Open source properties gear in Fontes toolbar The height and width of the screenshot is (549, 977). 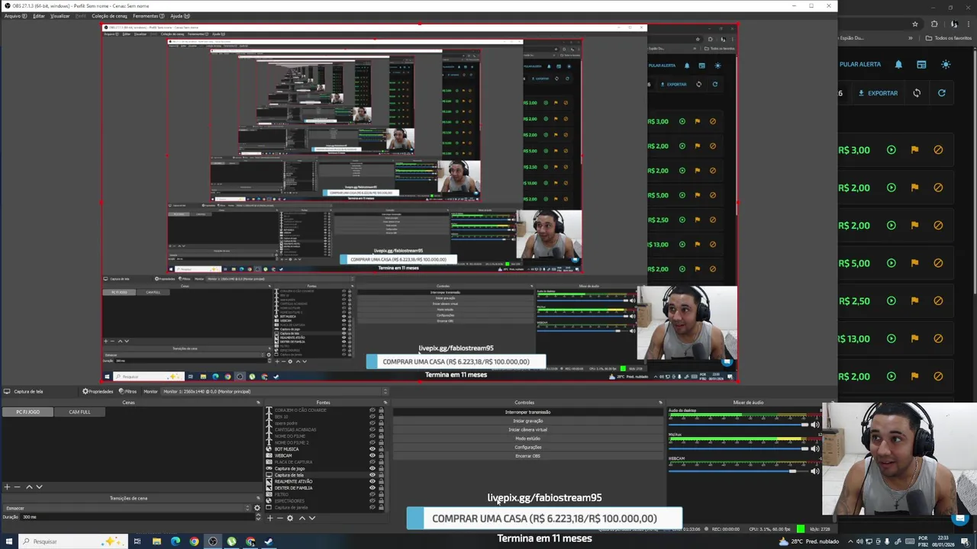coord(289,518)
